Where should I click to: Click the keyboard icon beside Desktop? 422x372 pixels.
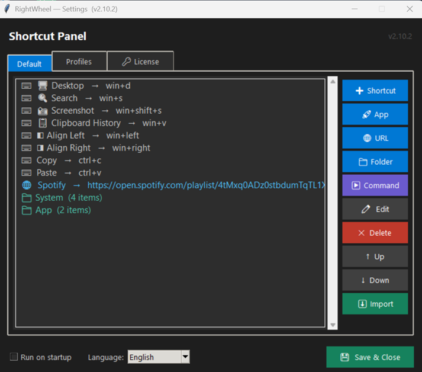pos(27,86)
